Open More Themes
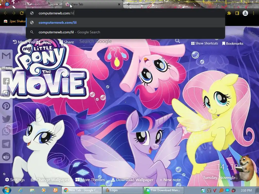259x194 pixels. [x=90, y=180]
